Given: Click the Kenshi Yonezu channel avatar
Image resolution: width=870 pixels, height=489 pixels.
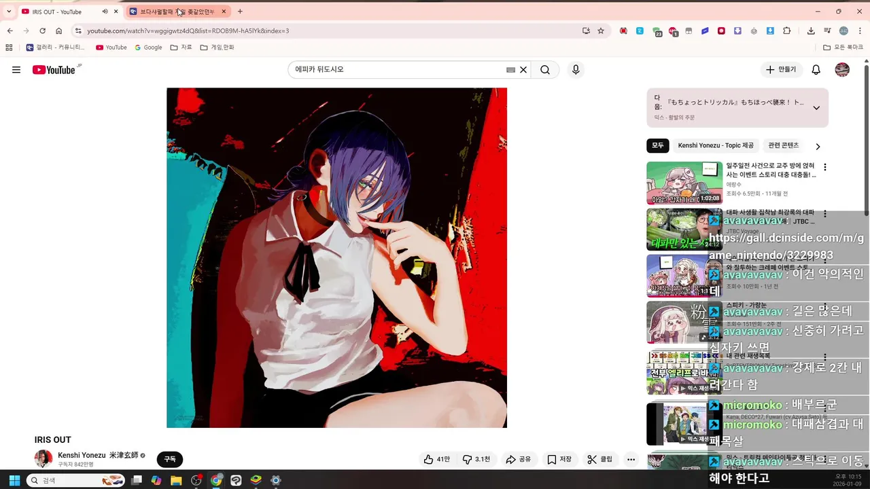Looking at the screenshot, I should click(43, 459).
